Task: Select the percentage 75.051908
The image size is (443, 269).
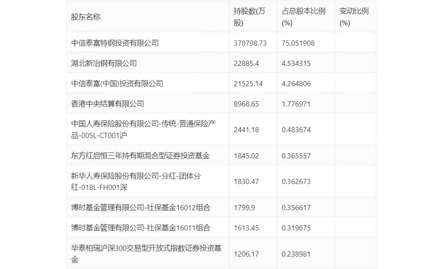Action: point(298,43)
